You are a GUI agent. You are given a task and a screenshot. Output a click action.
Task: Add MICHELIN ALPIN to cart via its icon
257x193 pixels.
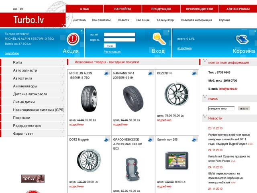tap(107, 73)
